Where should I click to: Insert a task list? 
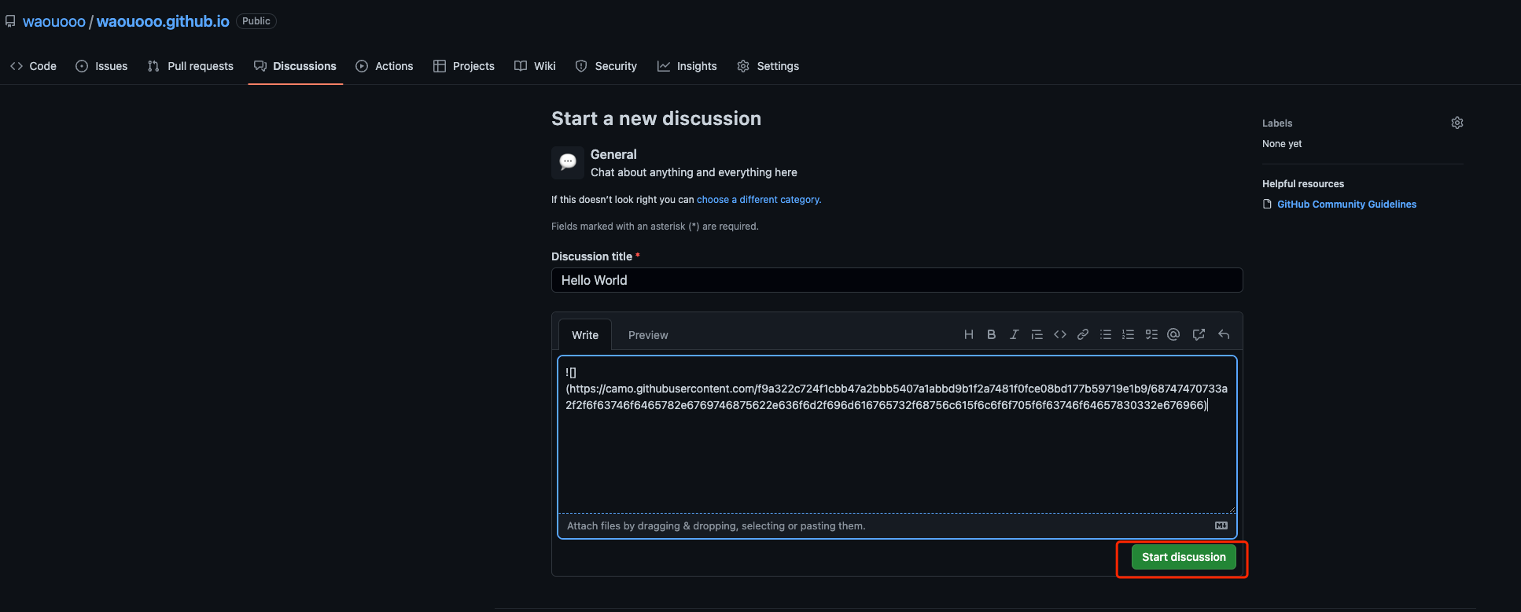(1151, 334)
